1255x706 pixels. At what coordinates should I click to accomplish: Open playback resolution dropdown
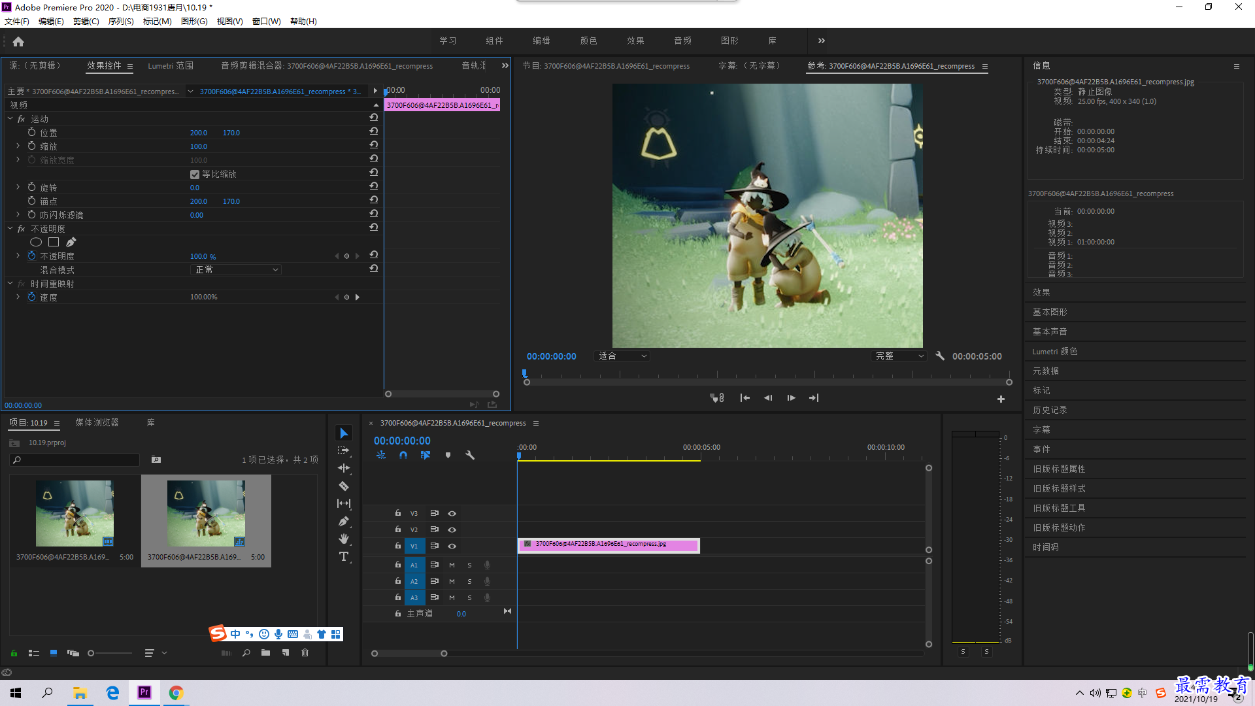pyautogui.click(x=899, y=356)
